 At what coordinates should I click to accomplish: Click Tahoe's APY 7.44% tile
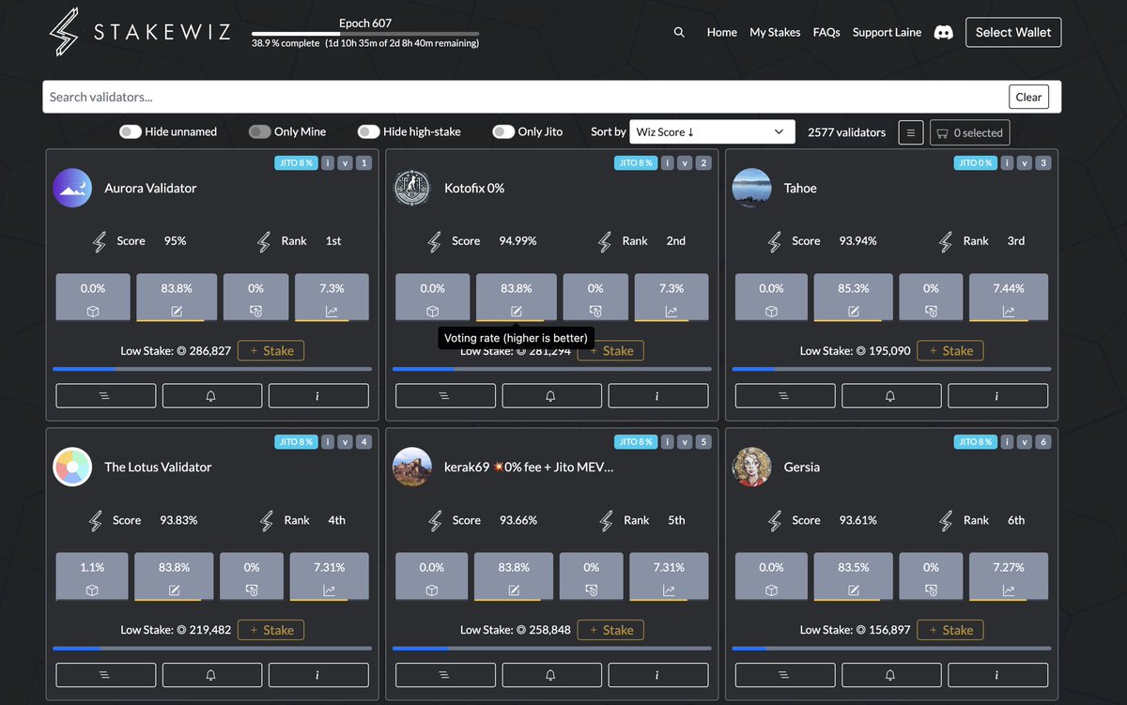point(1009,298)
